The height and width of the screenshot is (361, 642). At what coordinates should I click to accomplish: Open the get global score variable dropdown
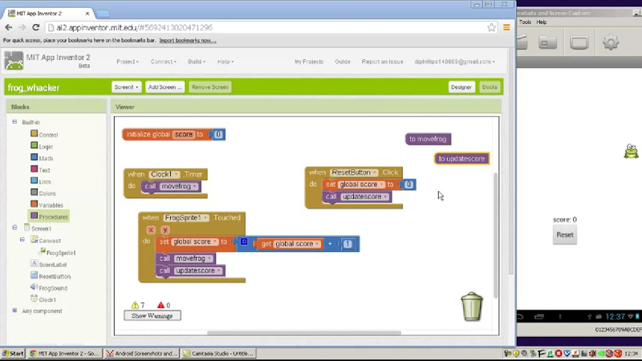[317, 244]
